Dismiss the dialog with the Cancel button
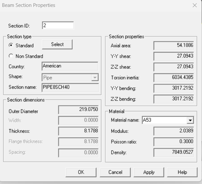Image resolution: width=202 pixels, height=184 pixels. (115, 172)
